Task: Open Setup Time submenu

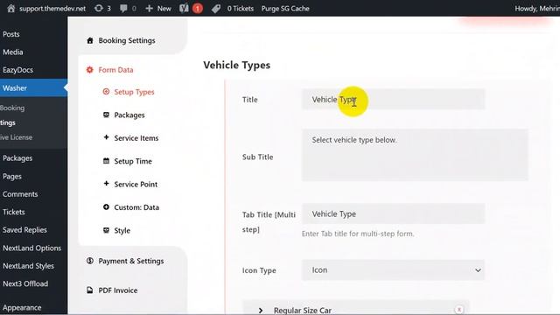Action: pos(133,161)
